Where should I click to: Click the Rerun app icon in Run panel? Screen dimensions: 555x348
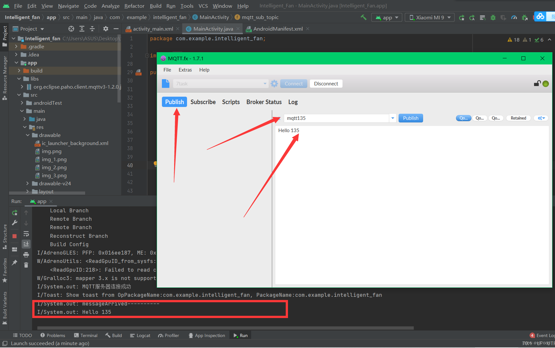[15, 213]
